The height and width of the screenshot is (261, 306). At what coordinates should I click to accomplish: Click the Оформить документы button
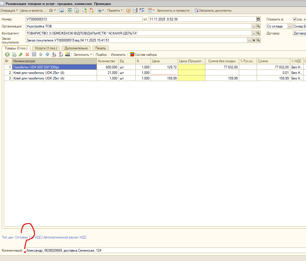coord(213,11)
